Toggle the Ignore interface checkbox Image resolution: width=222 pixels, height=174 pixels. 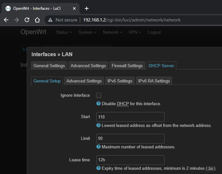99,95
